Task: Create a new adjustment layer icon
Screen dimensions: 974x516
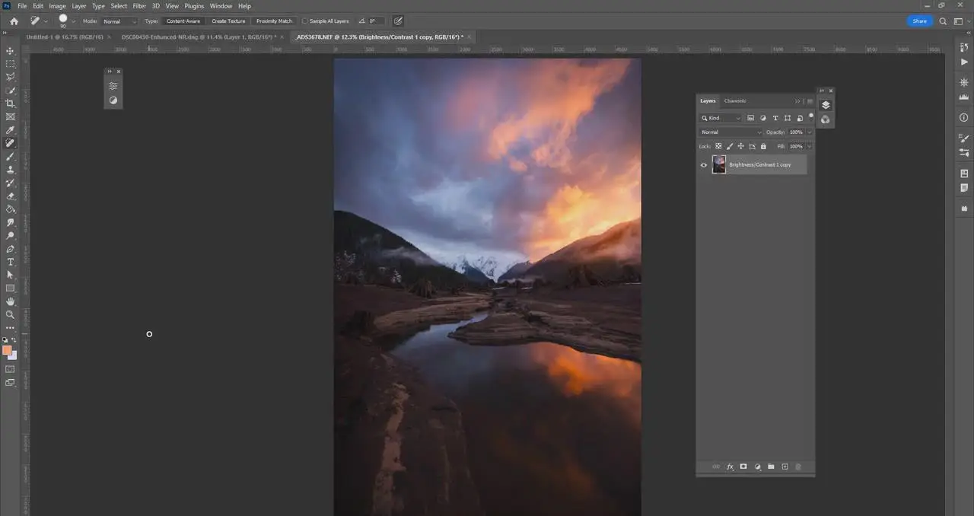Action: click(x=758, y=467)
